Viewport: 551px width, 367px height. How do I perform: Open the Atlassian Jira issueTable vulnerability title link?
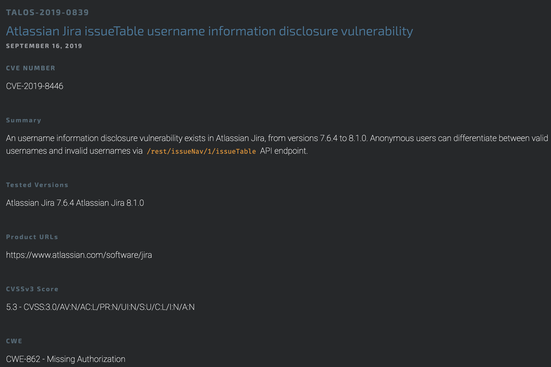coord(209,31)
